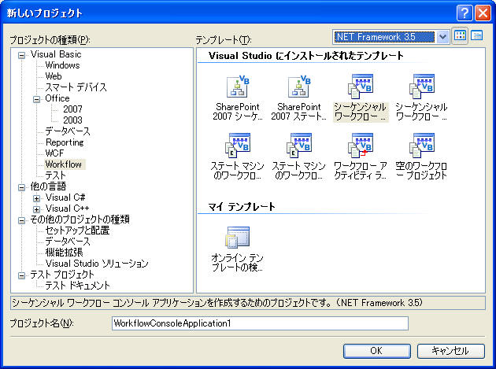Confirm with the OK button

coord(377,351)
